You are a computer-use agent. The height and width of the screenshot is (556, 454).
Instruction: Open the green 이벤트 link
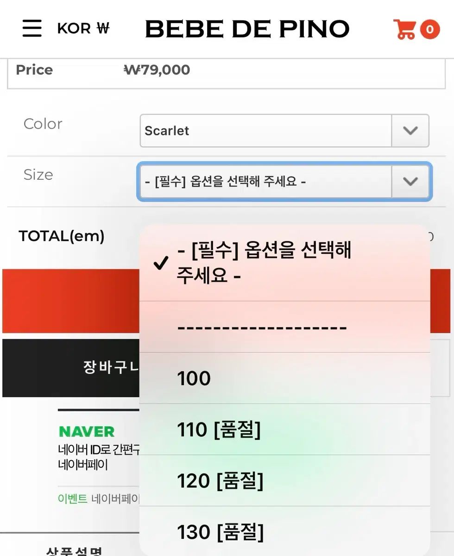tap(73, 499)
